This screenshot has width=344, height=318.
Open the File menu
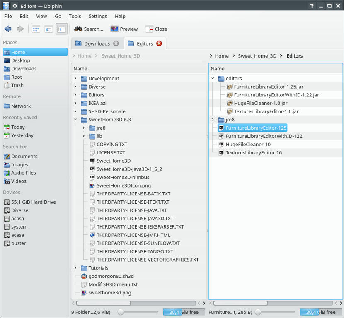(x=8, y=16)
